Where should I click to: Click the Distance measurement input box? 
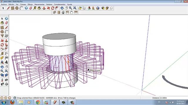click(x=174, y=98)
